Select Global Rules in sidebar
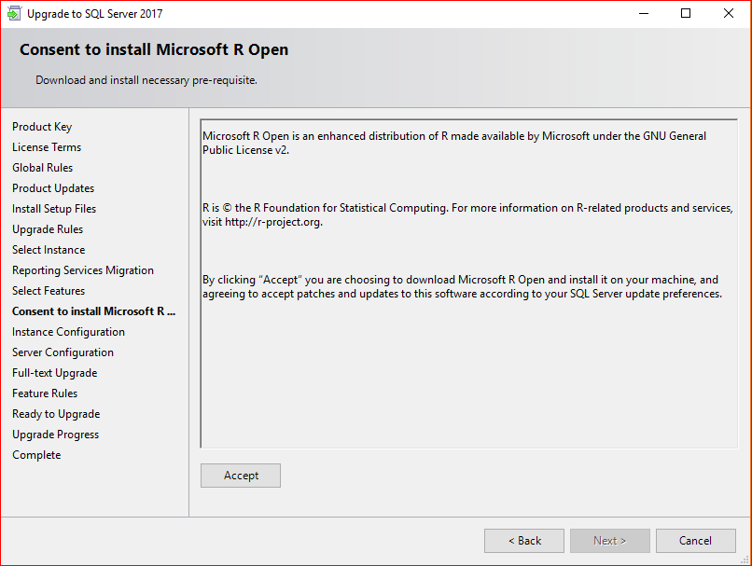752x566 pixels. coord(42,168)
